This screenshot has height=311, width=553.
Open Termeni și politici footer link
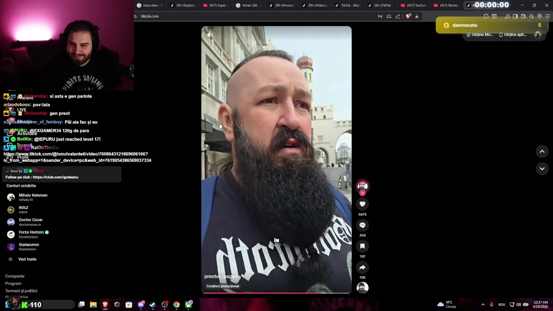point(21,291)
